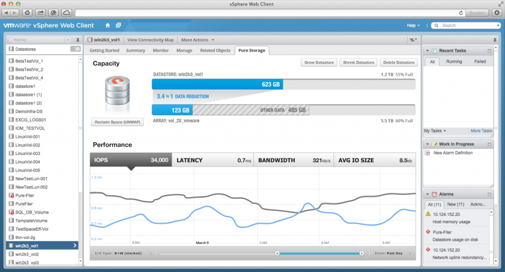This screenshot has height=272, width=505.
Task: Show Running tasks tab
Action: pyautogui.click(x=454, y=61)
